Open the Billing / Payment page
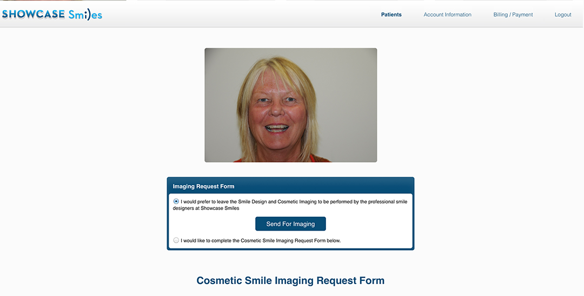The image size is (584, 296). [x=513, y=15]
